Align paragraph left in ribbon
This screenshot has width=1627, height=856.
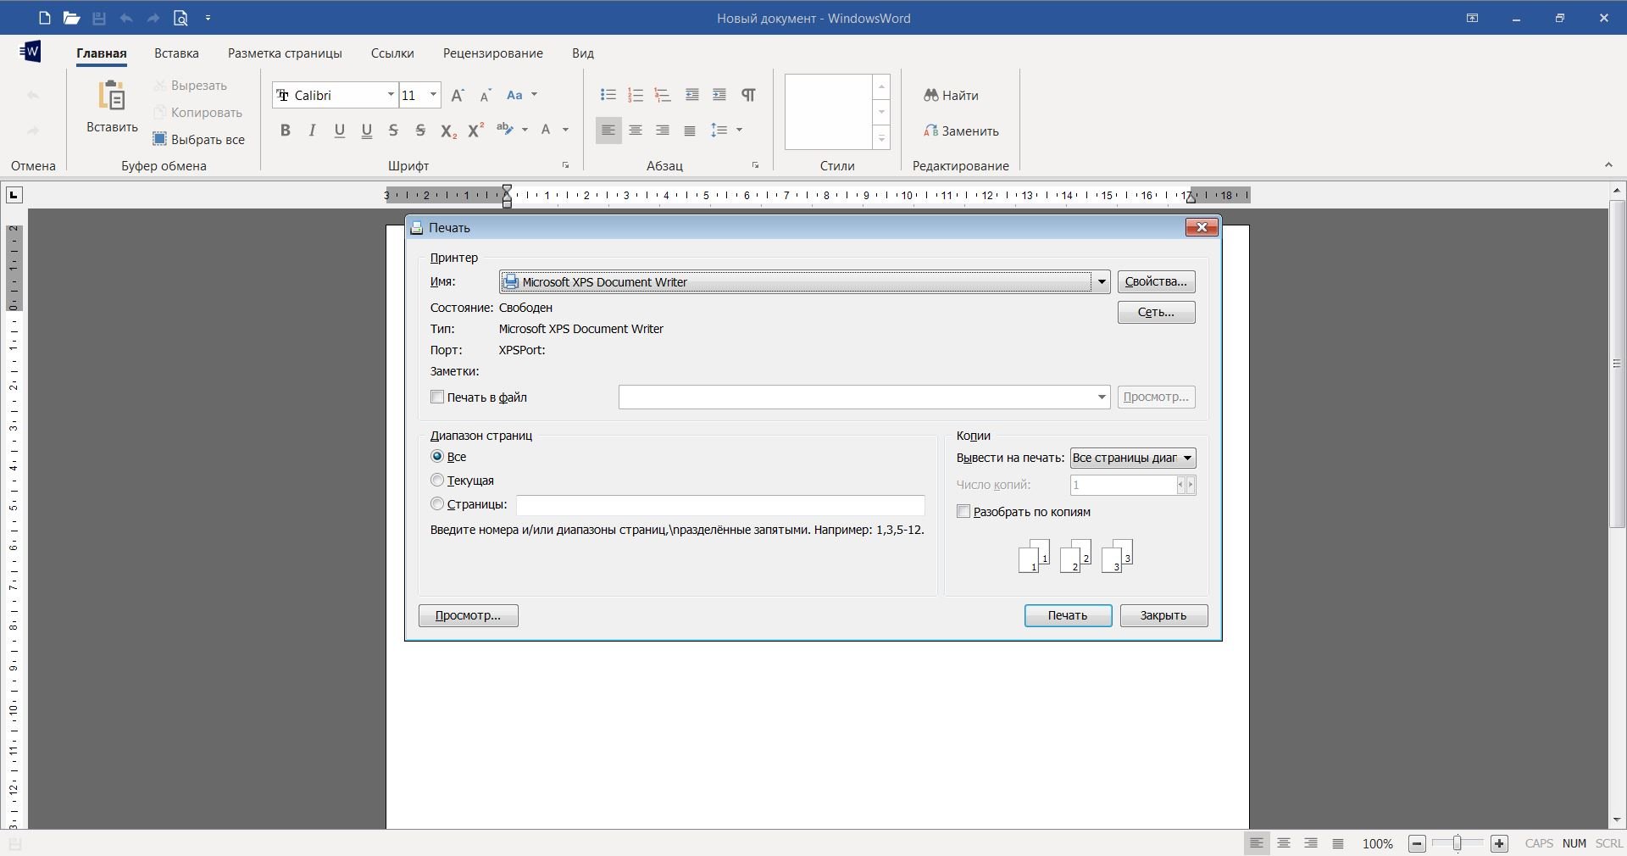608,130
